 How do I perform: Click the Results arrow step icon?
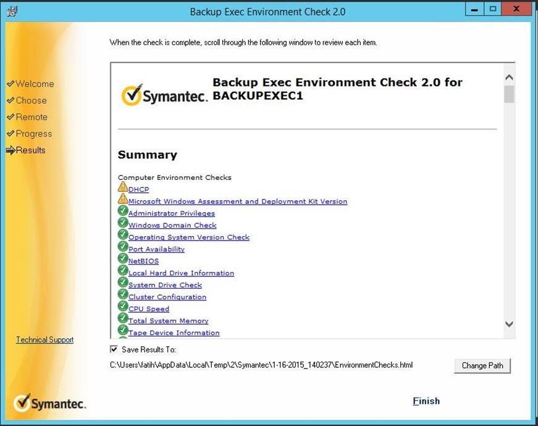pos(11,150)
